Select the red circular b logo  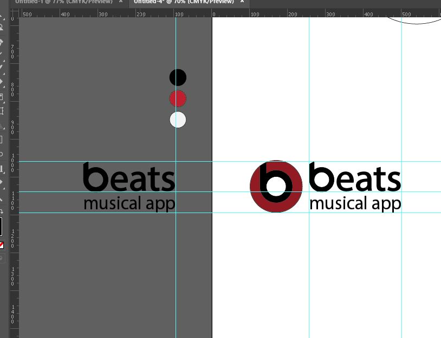click(276, 187)
